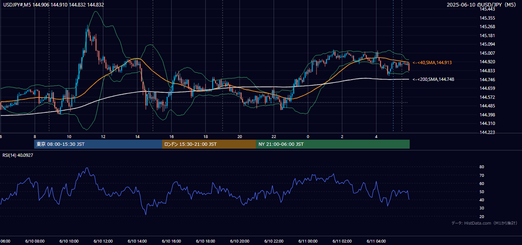Click RSI scale value 60

(x=482, y=183)
